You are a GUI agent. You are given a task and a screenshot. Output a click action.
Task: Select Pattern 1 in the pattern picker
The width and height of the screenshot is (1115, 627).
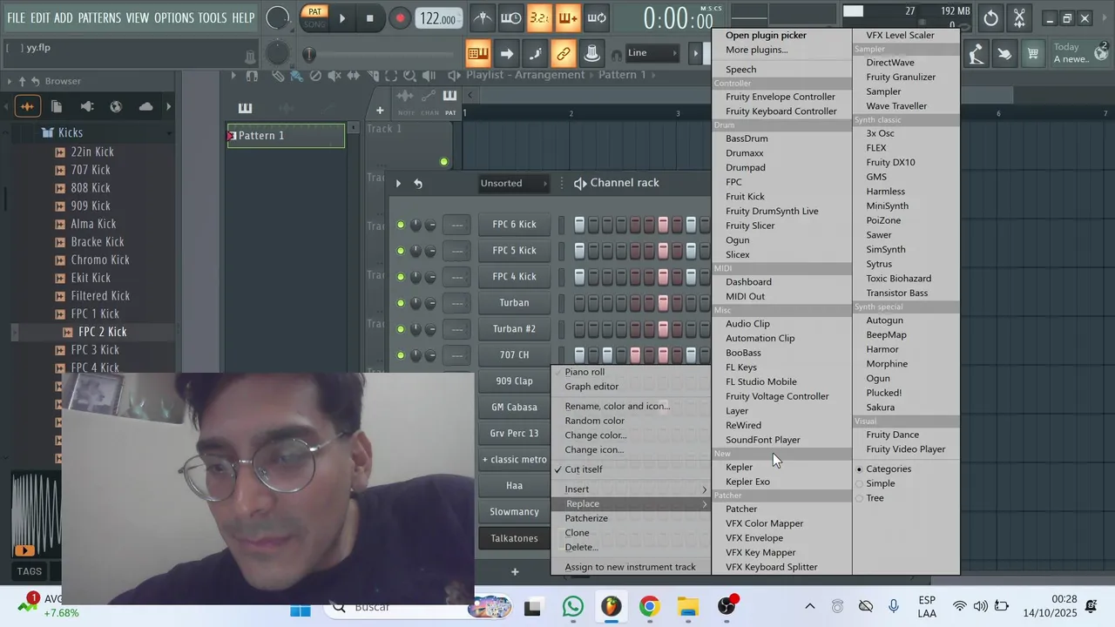click(286, 136)
